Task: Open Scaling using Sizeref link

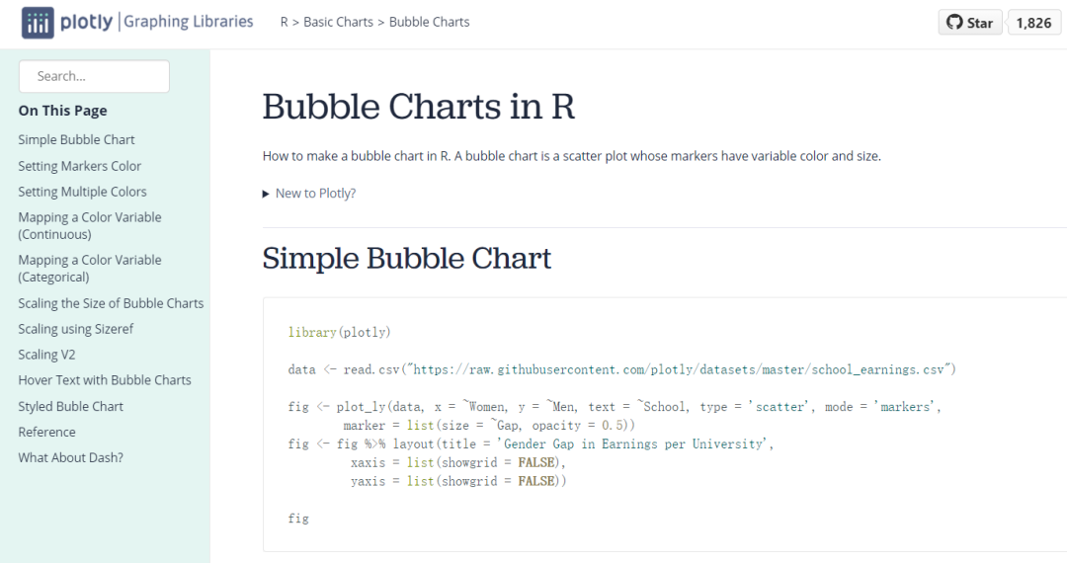Action: point(75,329)
